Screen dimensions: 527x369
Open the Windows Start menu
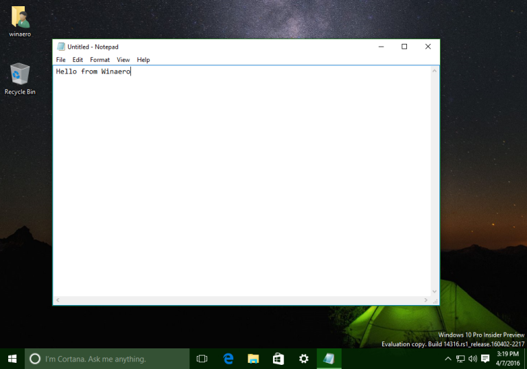click(x=12, y=359)
